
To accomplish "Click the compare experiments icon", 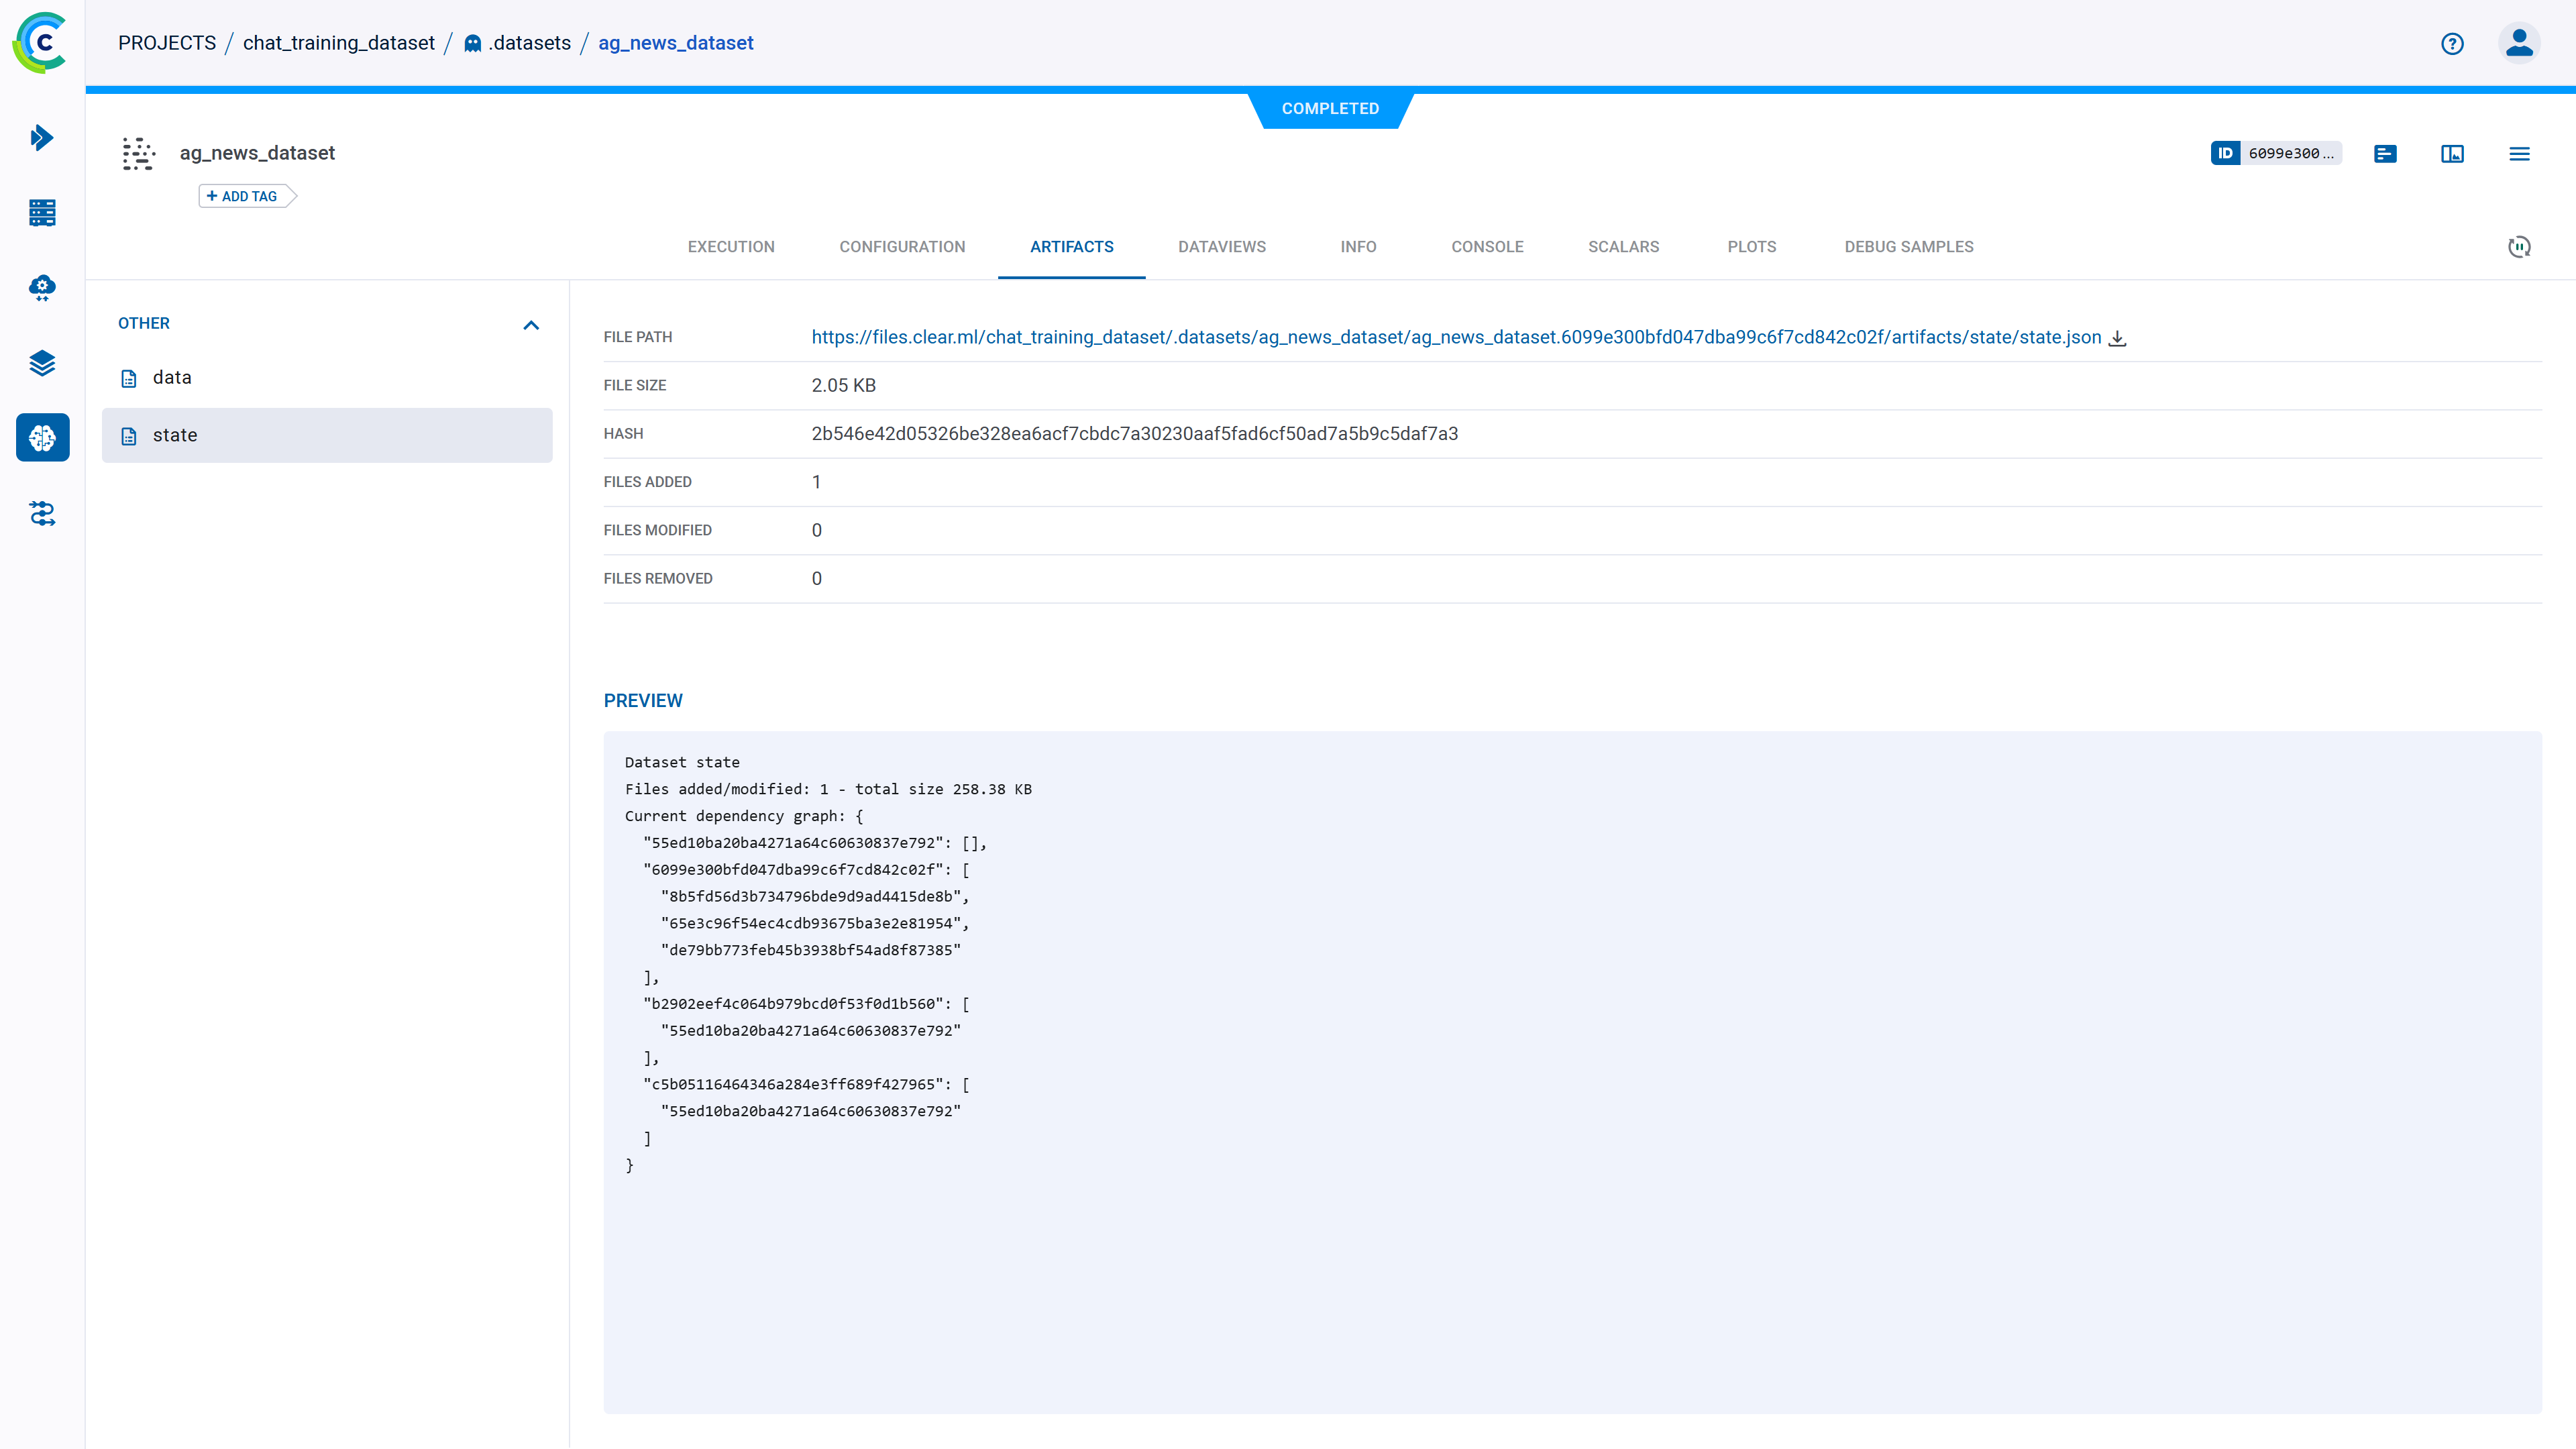I will [x=2452, y=154].
